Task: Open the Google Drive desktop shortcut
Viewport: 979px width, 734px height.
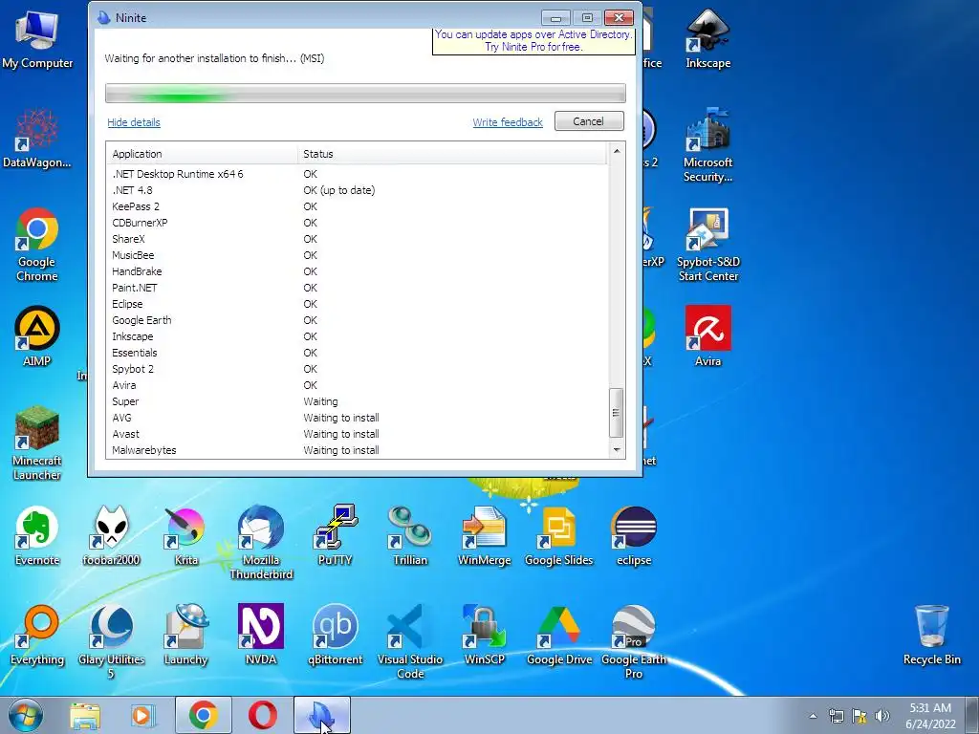Action: tap(558, 635)
